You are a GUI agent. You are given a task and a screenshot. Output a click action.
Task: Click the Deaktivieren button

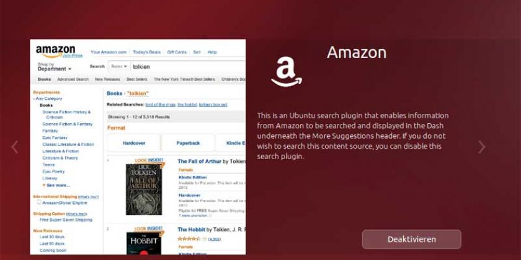[412, 240]
